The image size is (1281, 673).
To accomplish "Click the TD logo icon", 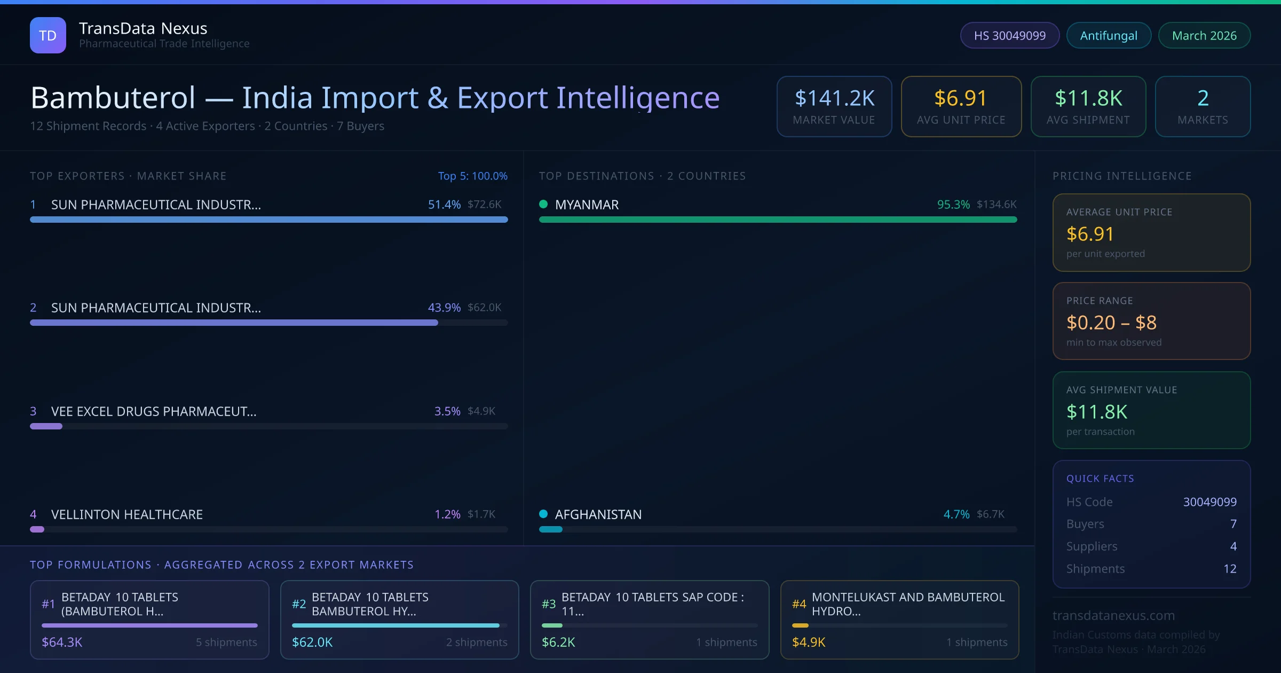I will click(48, 35).
